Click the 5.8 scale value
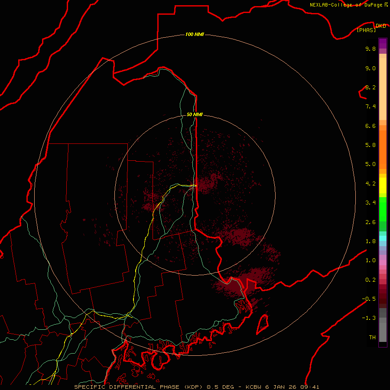Screen dimensions: 390x390 click(x=370, y=145)
